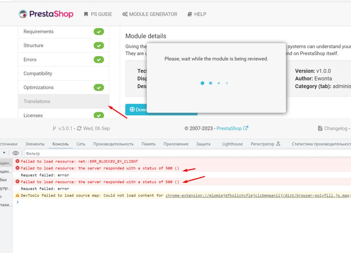Open the HELP menu item

click(x=197, y=14)
